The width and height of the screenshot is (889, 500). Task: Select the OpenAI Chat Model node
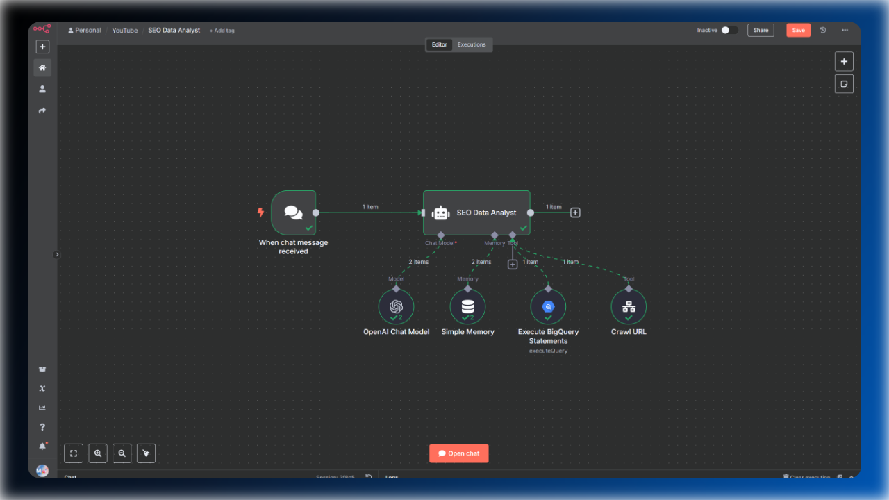coord(396,307)
